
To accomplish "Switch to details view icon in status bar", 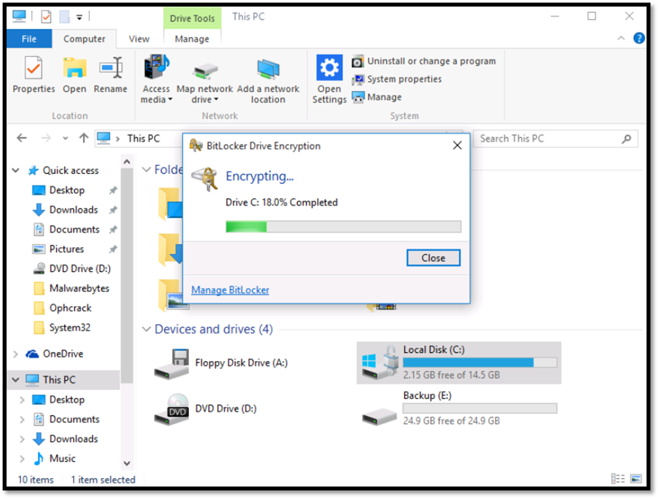I will (x=618, y=479).
